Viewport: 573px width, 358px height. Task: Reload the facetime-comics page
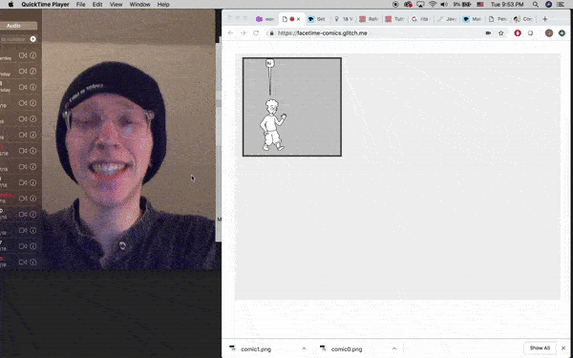tap(256, 33)
